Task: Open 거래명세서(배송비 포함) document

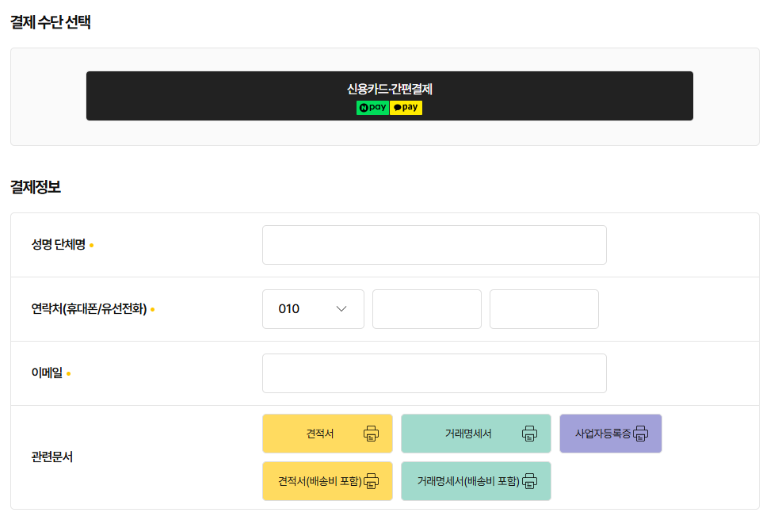Action: tap(467, 481)
